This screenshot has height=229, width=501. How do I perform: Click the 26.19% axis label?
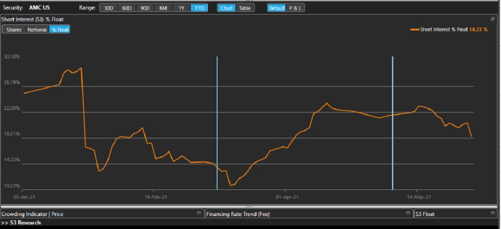tap(12, 82)
